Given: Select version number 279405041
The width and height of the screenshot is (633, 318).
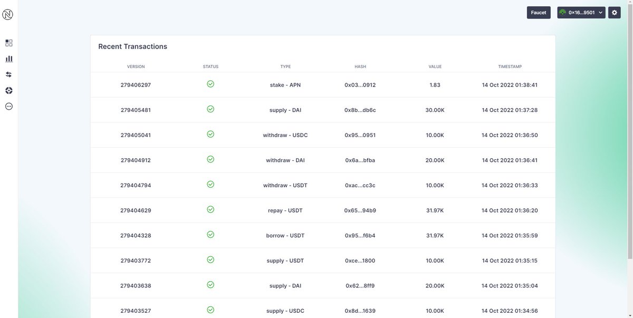Looking at the screenshot, I should coord(136,135).
